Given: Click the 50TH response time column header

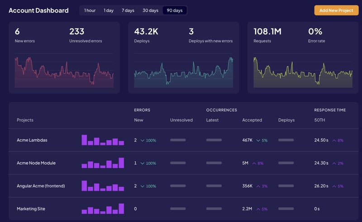Looking at the screenshot, I should [320, 120].
